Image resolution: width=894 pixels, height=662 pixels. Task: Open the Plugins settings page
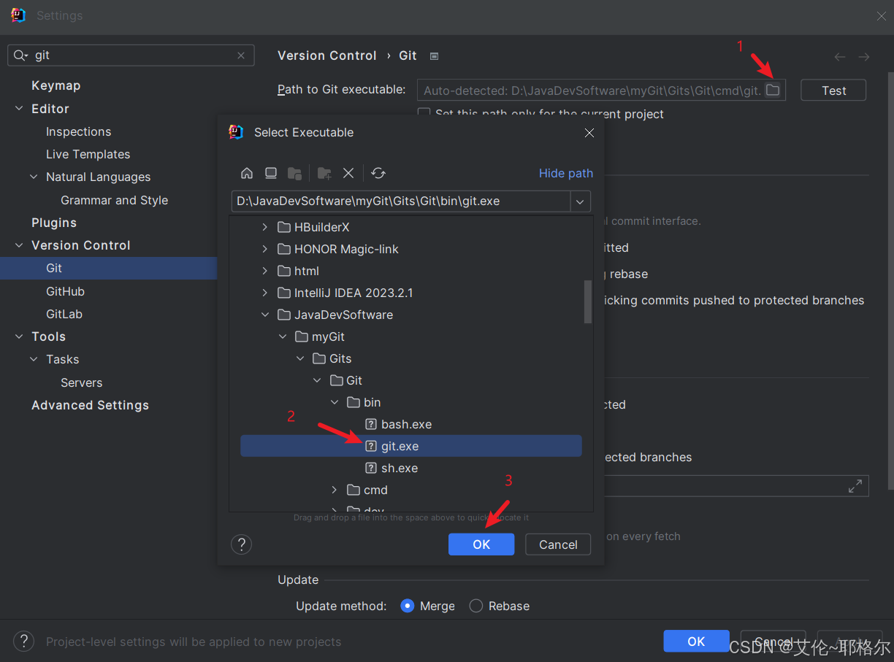(x=54, y=223)
